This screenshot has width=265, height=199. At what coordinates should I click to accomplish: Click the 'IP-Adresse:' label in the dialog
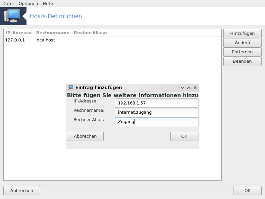85,101
